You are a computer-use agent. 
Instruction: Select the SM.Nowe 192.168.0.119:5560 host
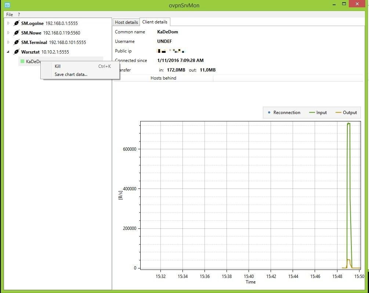(x=51, y=33)
